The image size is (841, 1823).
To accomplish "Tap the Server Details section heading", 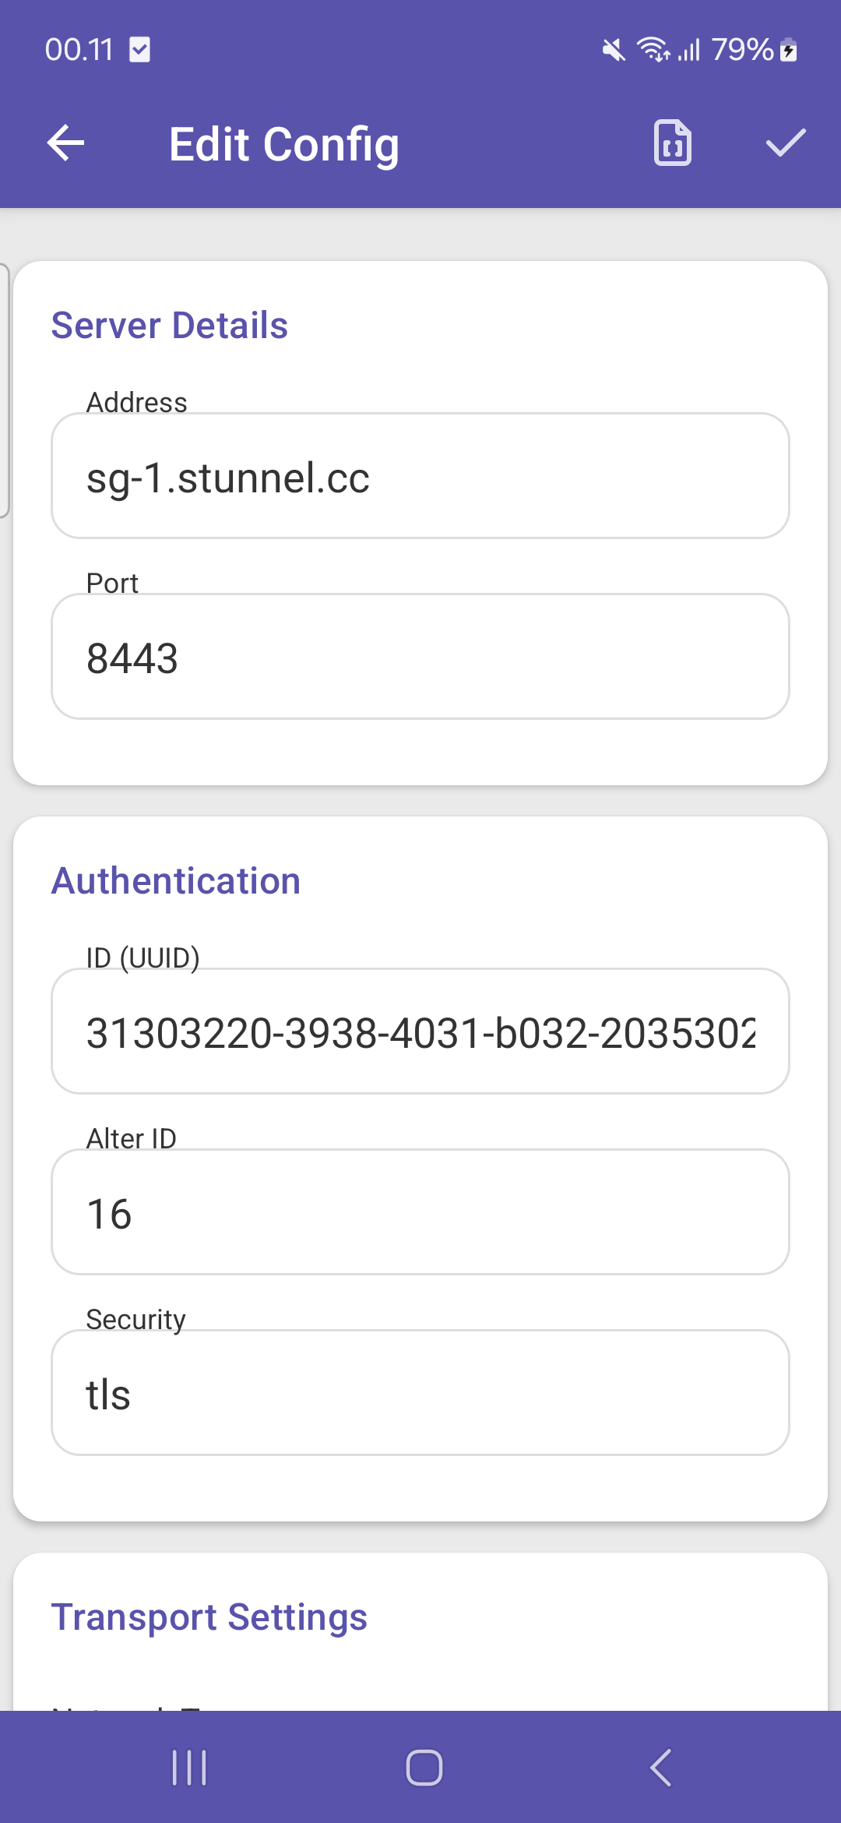I will click(170, 326).
